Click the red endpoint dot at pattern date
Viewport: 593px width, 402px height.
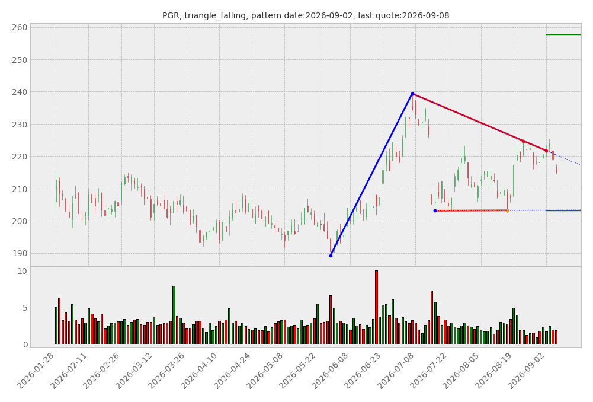[546, 151]
